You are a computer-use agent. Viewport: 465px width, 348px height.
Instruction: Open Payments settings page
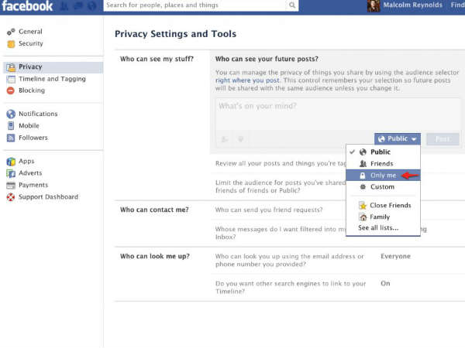point(33,186)
